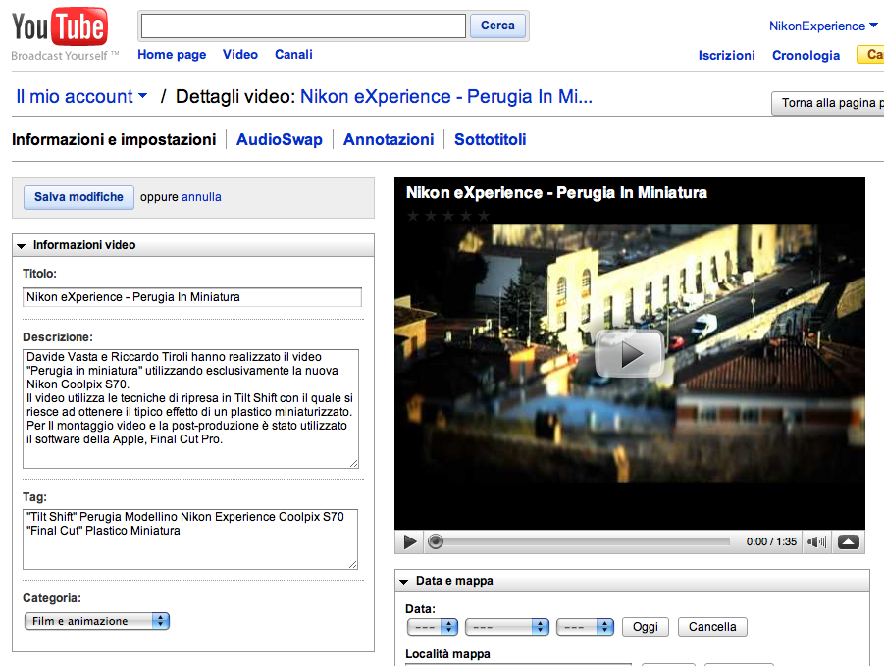
Task: Go to Home page
Action: coord(172,55)
